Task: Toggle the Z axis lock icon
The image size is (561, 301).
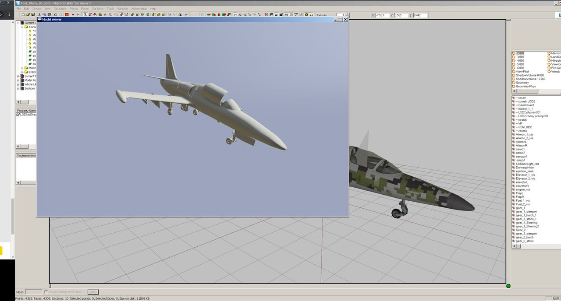Action: click(x=259, y=14)
